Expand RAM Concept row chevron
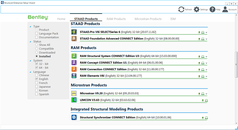This screenshot has height=130, width=238. point(206,63)
